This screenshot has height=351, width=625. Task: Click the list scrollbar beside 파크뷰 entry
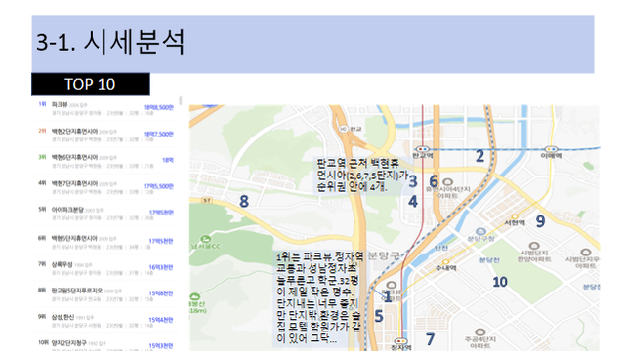click(x=181, y=100)
